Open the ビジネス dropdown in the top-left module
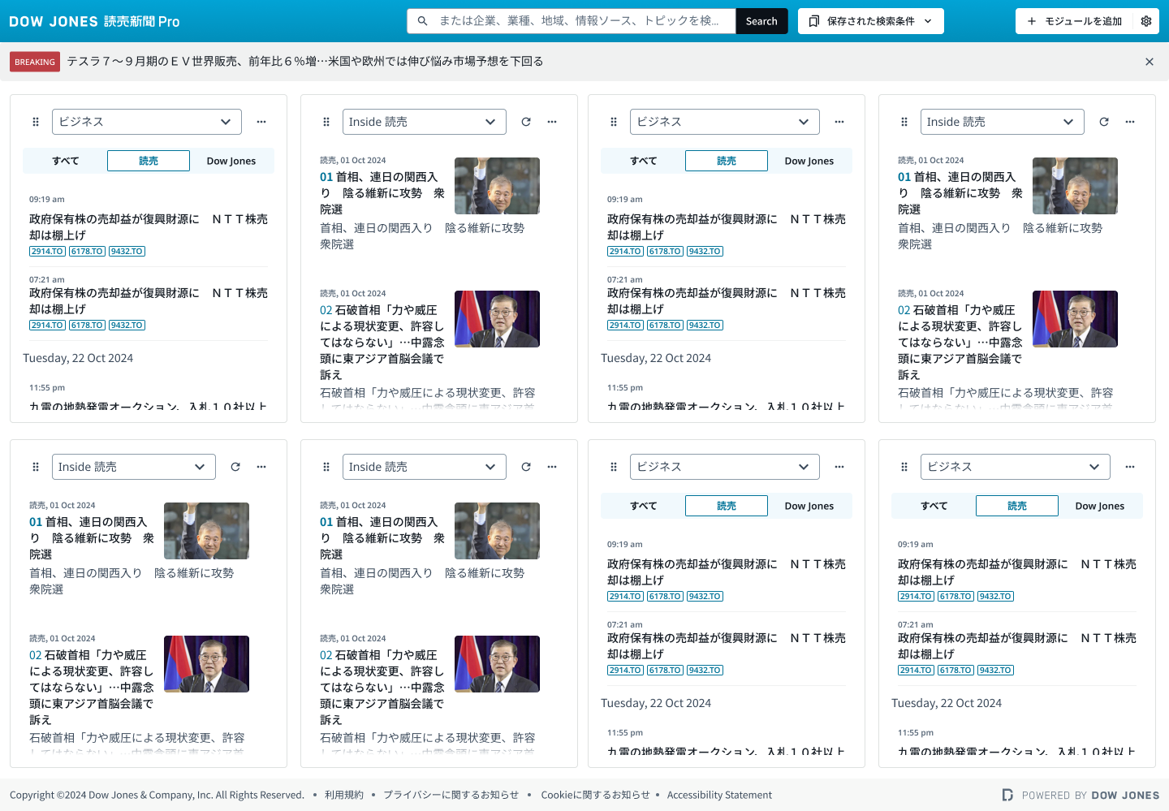 (x=147, y=122)
